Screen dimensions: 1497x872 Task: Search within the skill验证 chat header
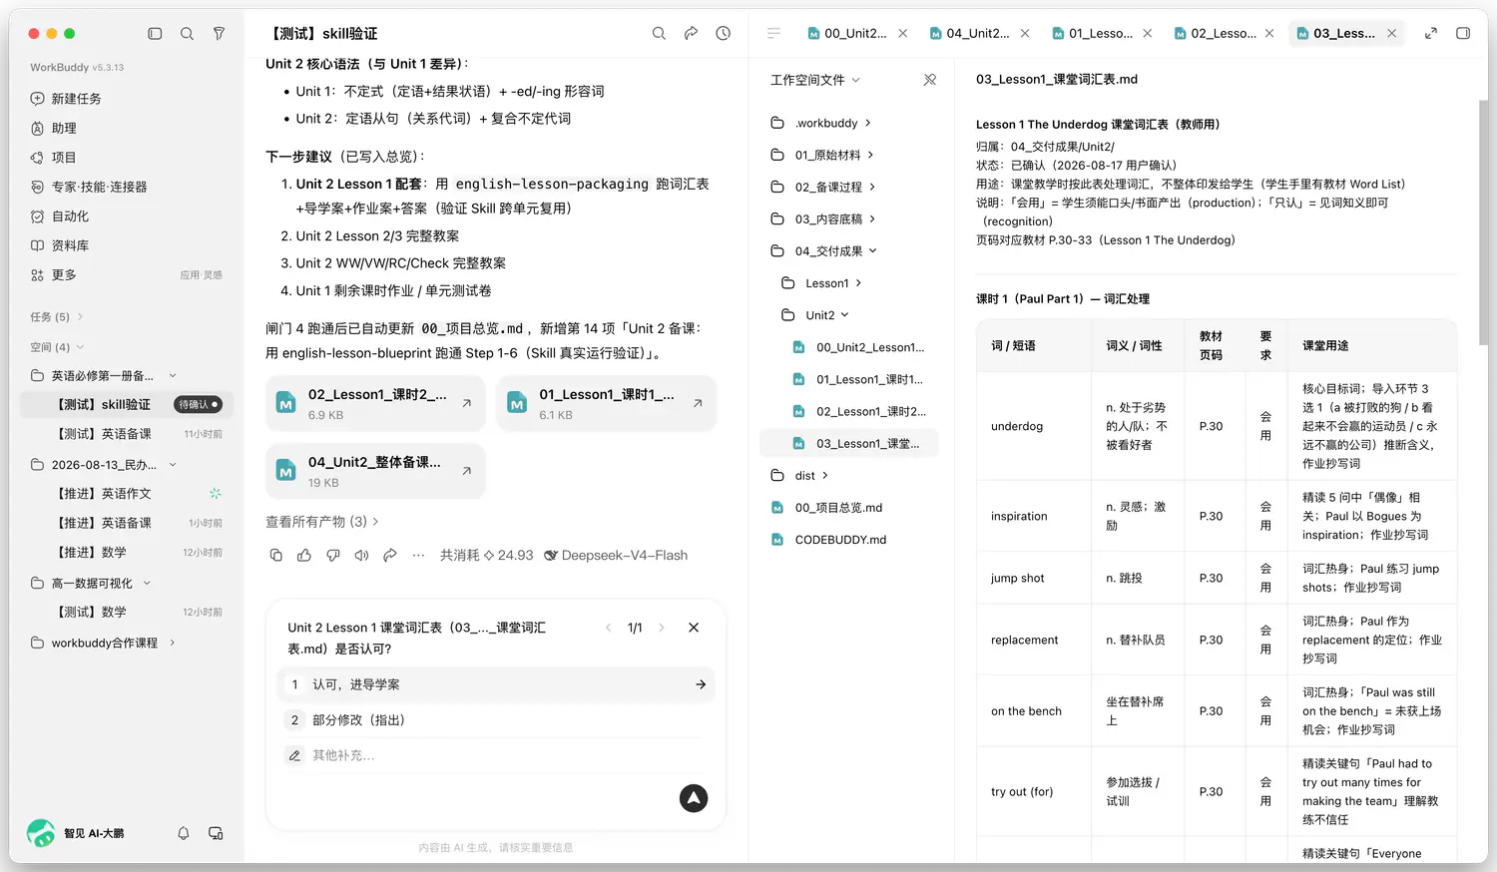pos(659,33)
